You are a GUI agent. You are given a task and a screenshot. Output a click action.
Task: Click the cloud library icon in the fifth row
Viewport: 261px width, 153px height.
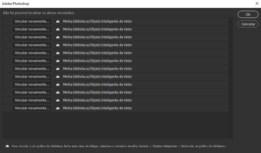(x=58, y=53)
